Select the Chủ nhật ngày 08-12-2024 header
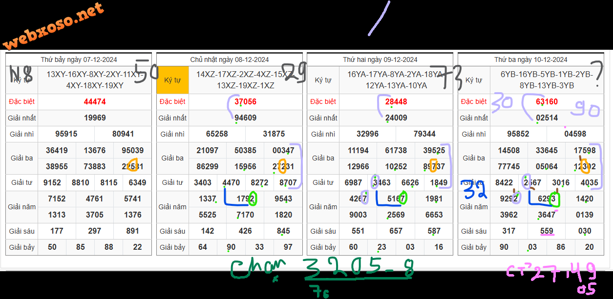The height and width of the screenshot is (299, 613). [x=230, y=60]
